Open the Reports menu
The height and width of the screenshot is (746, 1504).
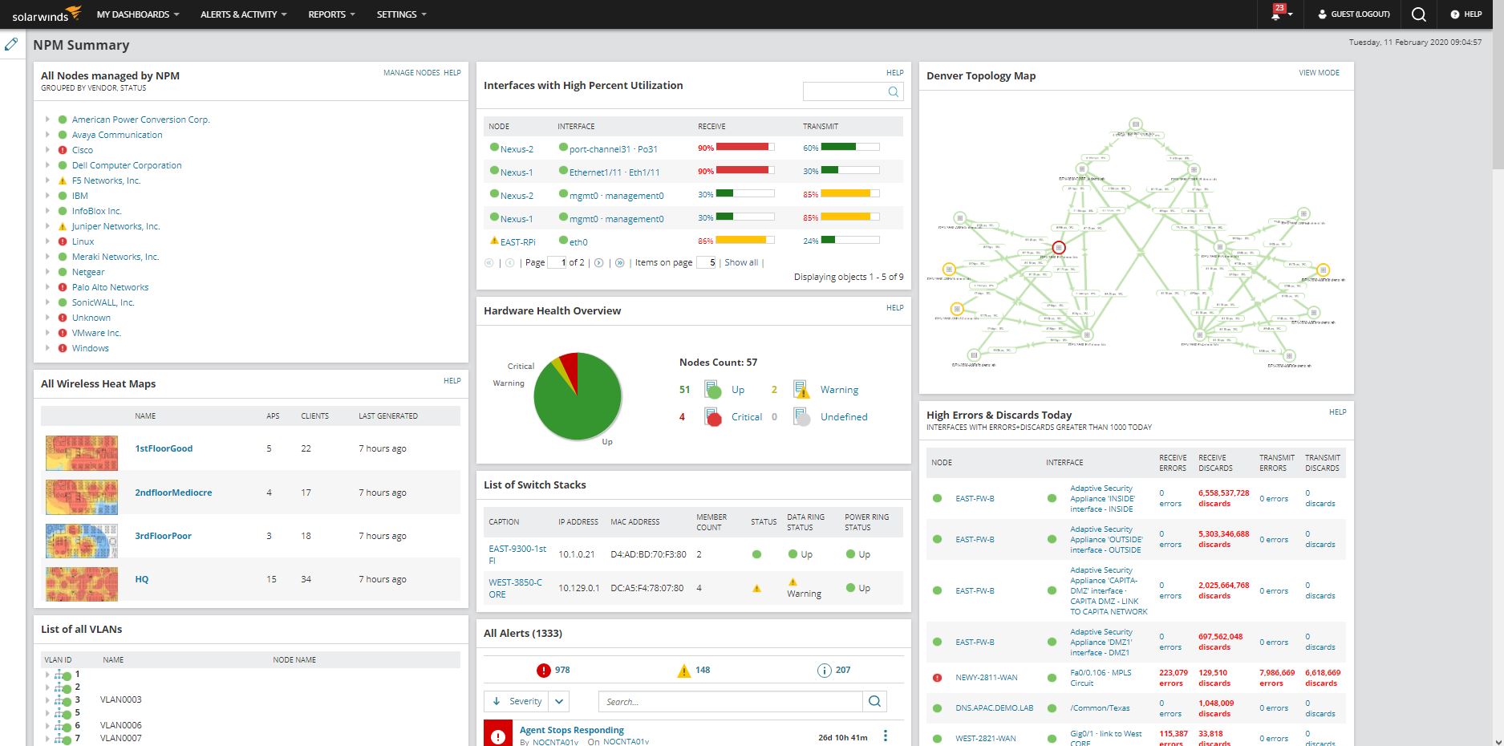point(331,14)
